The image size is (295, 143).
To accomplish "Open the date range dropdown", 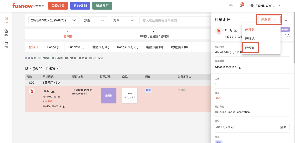I will tap(54, 20).
